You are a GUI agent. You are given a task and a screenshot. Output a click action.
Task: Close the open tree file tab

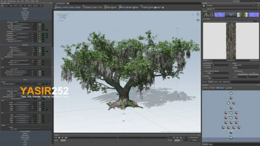pyautogui.click(x=68, y=3)
